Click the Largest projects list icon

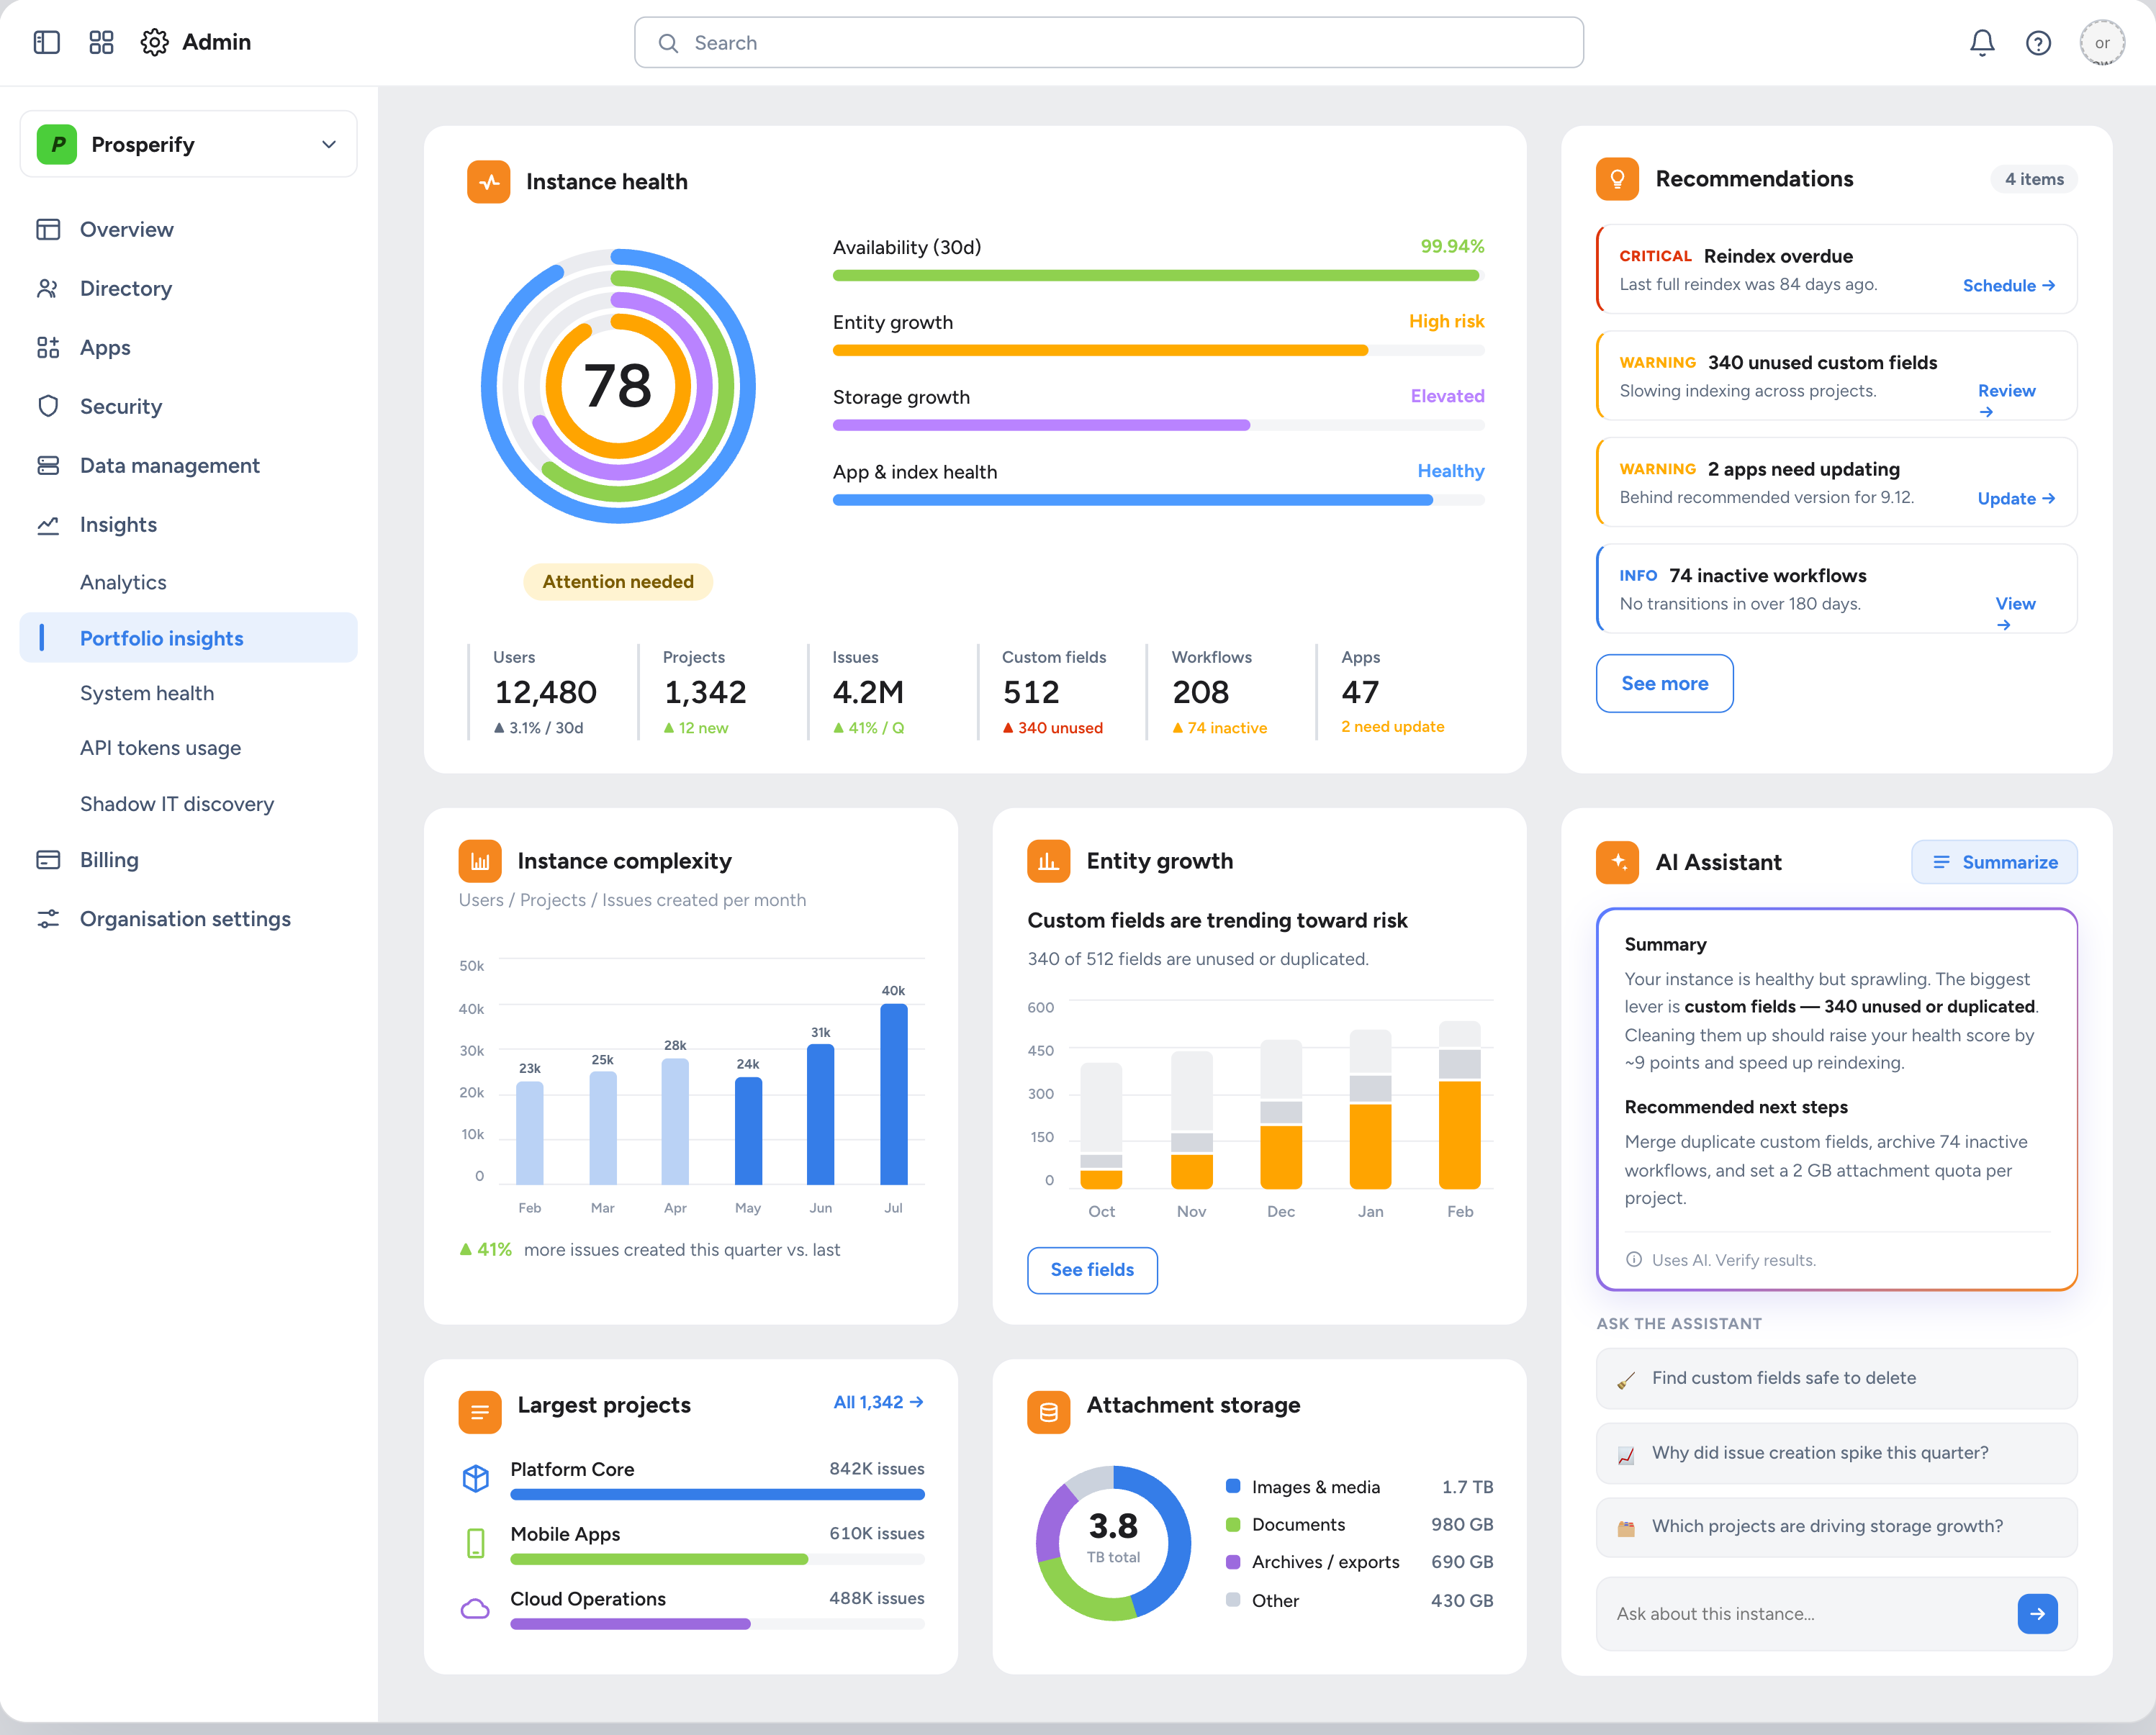(480, 1411)
